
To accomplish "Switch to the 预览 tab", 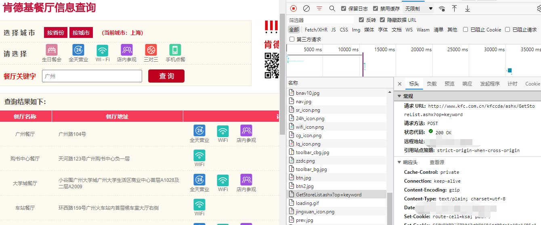I will coord(449,84).
